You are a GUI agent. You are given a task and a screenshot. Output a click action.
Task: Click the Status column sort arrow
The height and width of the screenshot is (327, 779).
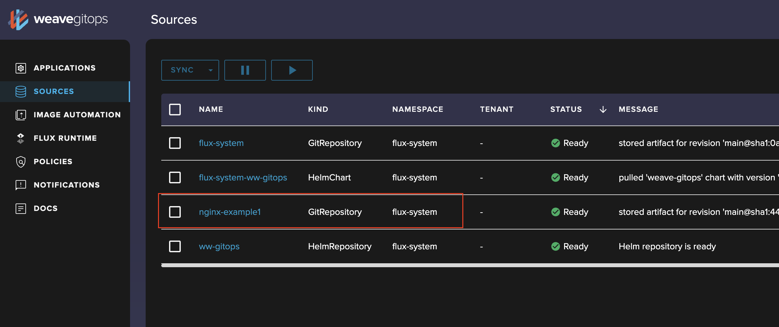point(603,110)
